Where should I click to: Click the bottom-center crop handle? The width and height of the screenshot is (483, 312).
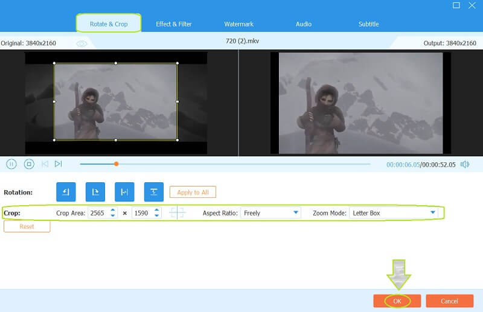tap(116, 140)
